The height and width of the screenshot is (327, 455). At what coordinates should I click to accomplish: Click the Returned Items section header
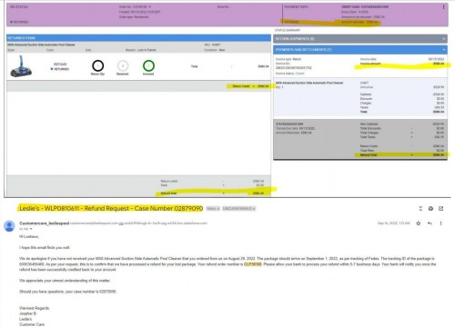[138, 38]
